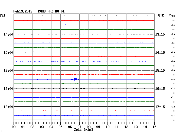Image resolution: width=176 pixels, height=134 pixels.
Task: Click the seismic event burst on the blue trace
Action: (x=75, y=79)
